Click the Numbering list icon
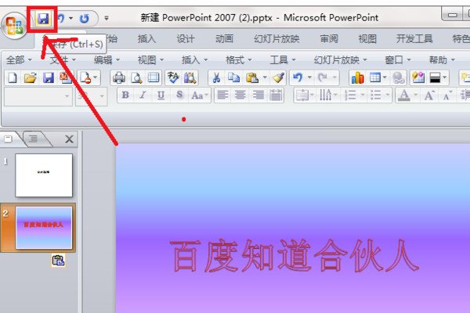The image size is (470, 313). click(x=350, y=95)
